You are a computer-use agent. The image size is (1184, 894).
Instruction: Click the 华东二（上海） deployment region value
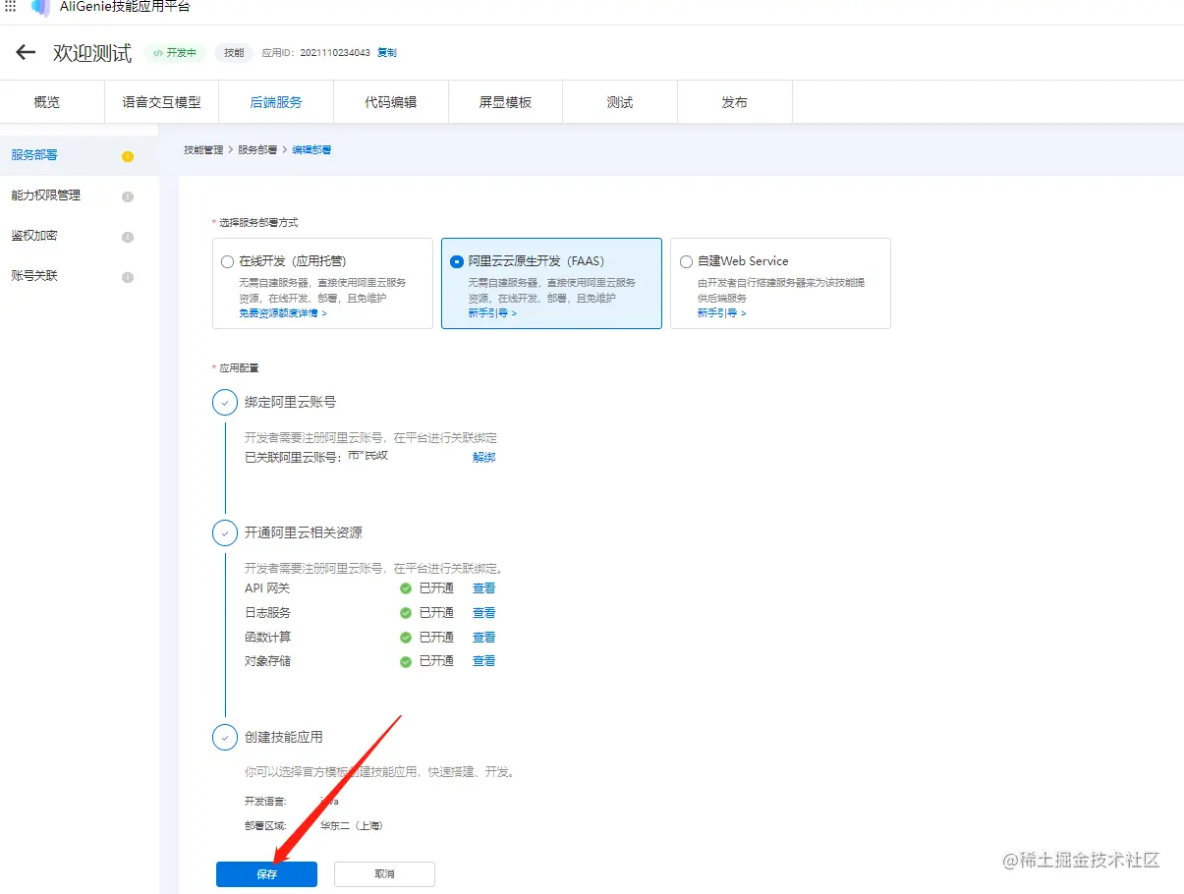pos(352,826)
